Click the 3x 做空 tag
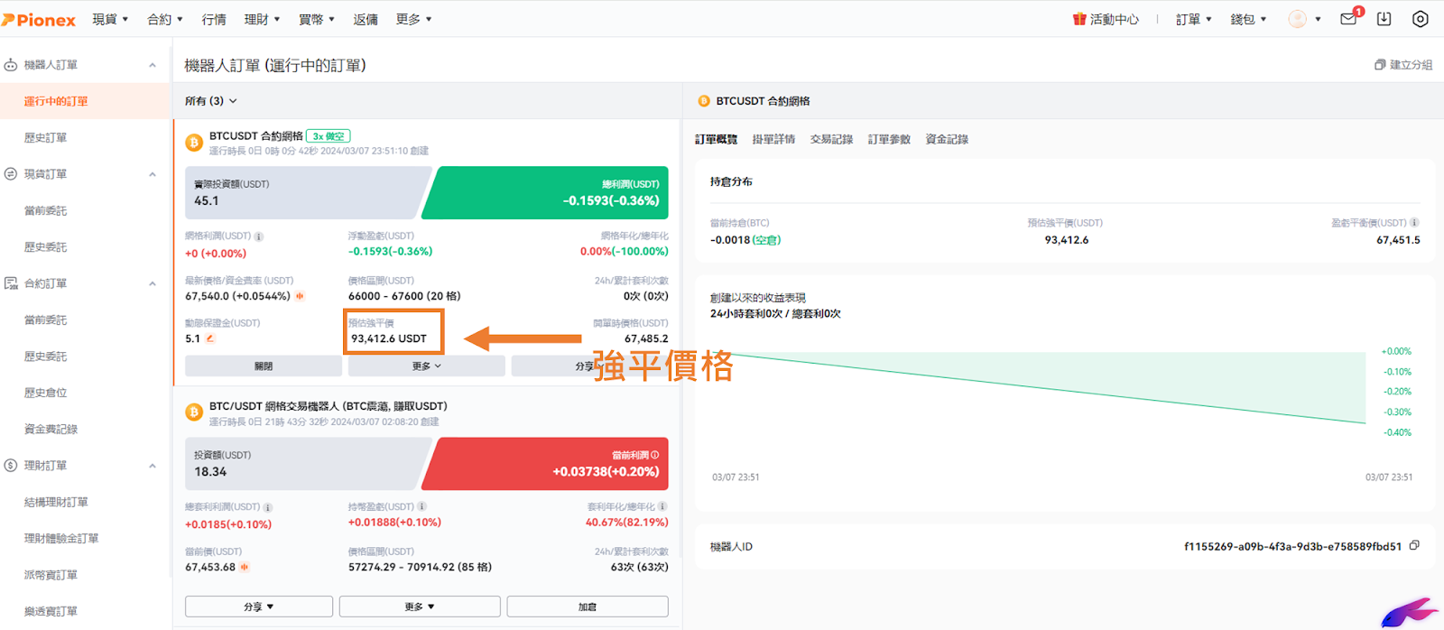Screen dimensions: 1444x630 click(329, 136)
